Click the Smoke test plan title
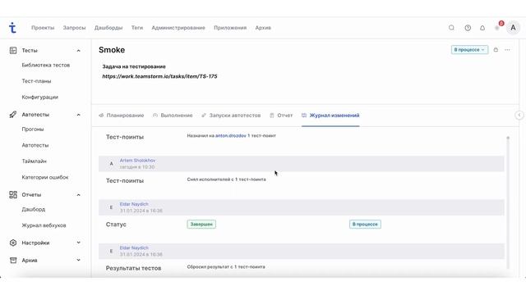This screenshot has height=295, width=526. point(112,50)
